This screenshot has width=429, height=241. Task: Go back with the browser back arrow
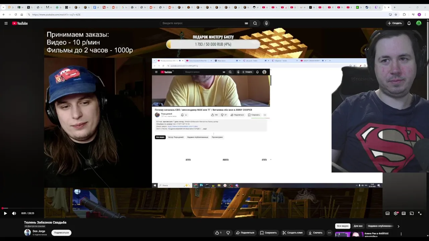(x=3, y=14)
